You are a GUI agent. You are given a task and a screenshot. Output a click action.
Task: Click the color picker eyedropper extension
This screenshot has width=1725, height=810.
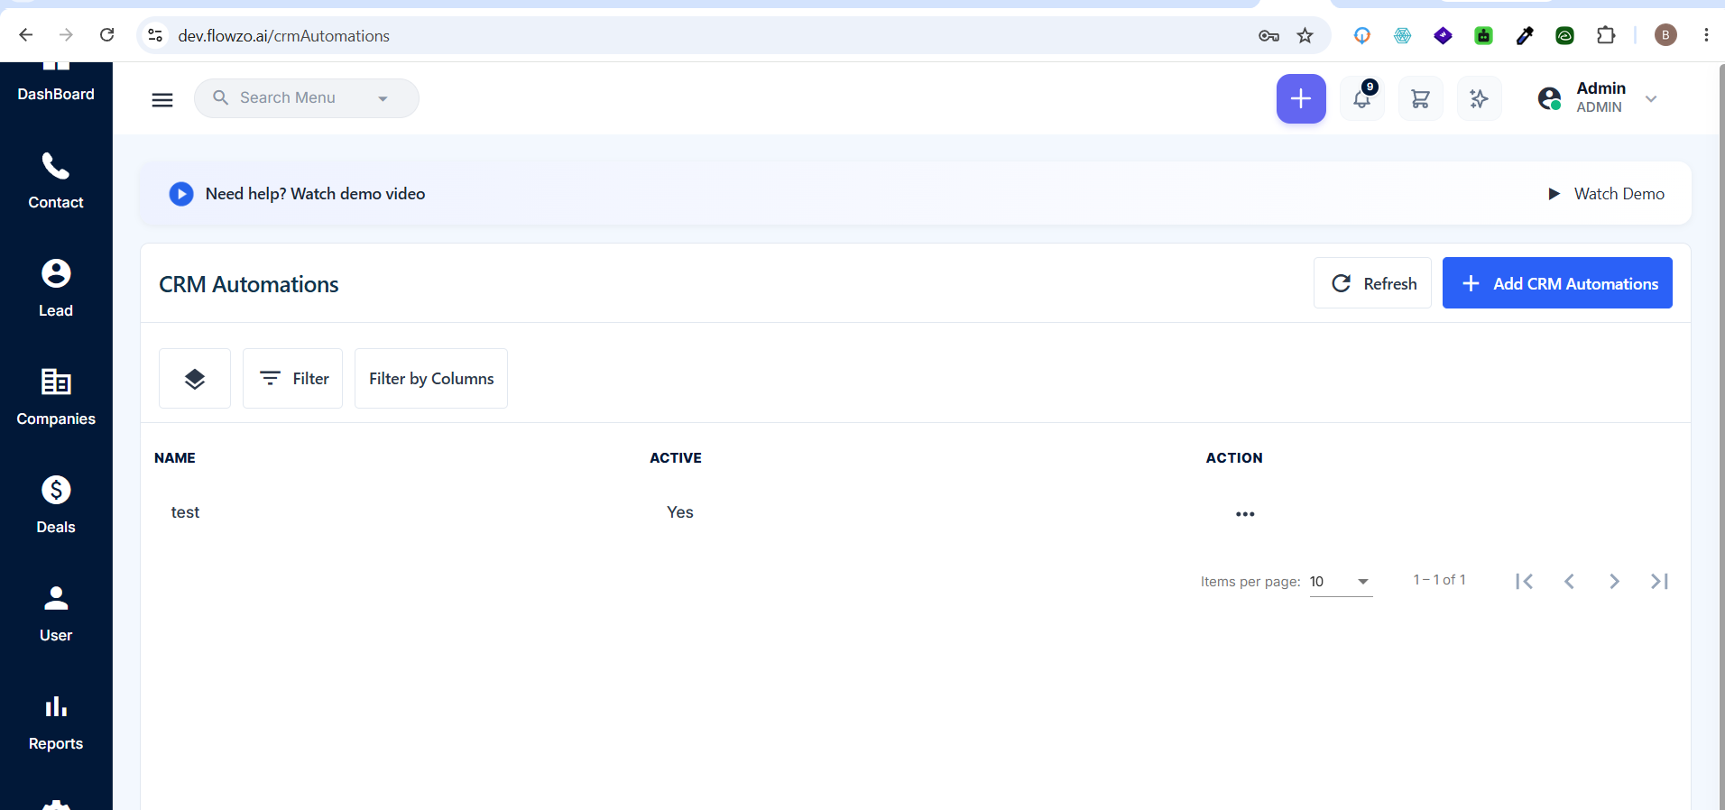[1525, 35]
